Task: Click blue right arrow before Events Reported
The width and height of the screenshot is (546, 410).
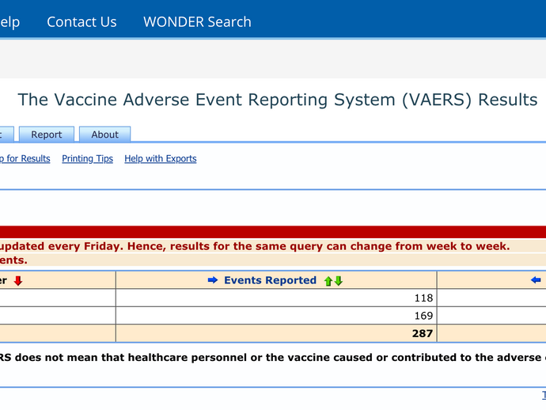Action: tap(212, 280)
